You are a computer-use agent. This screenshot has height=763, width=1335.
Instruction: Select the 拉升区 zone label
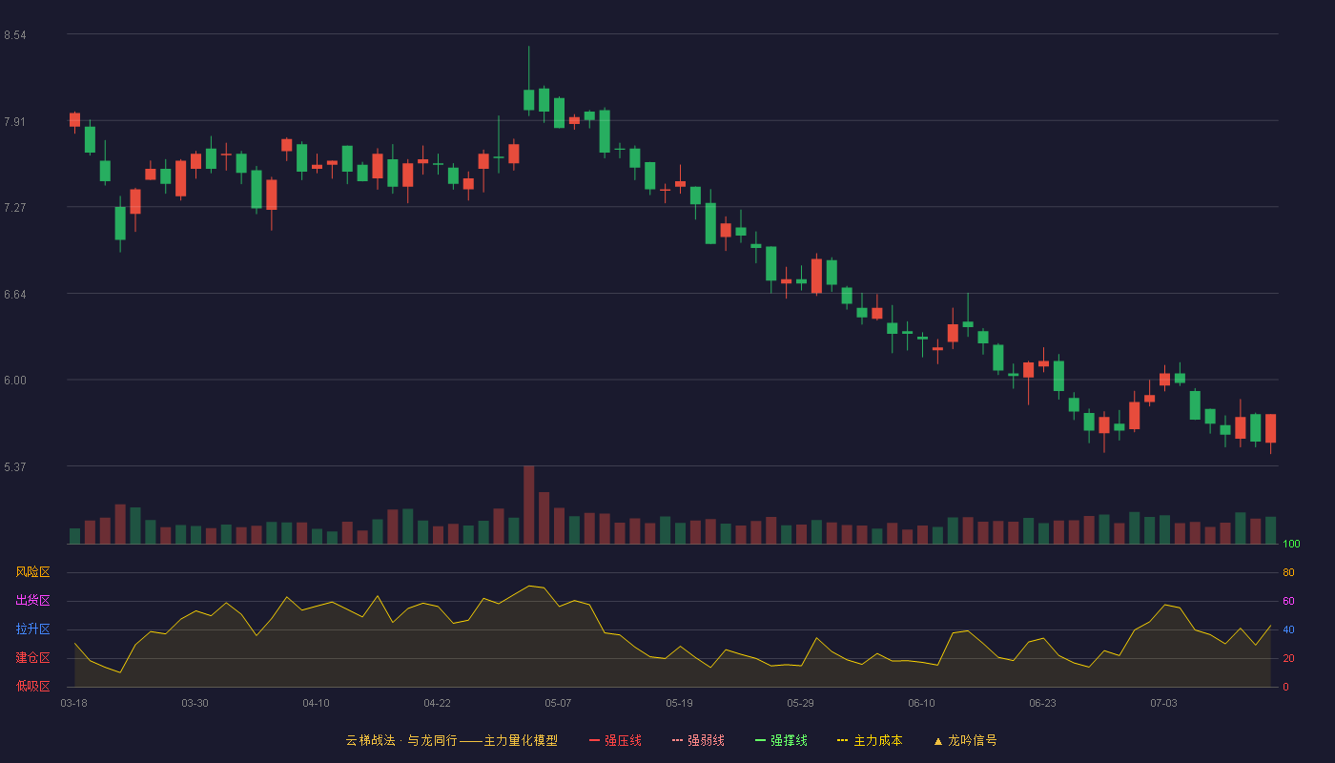click(32, 629)
